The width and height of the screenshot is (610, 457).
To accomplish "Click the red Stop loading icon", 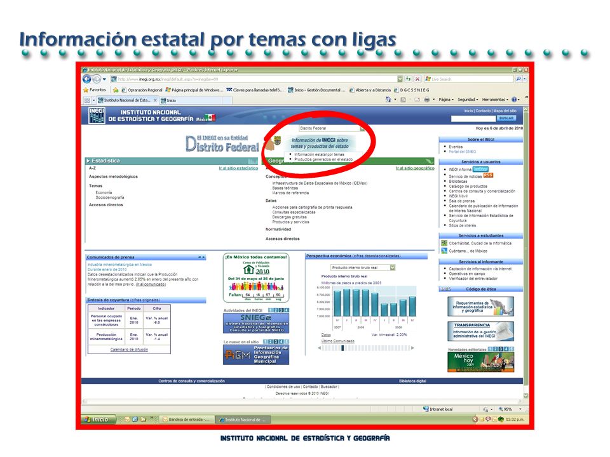I will [417, 79].
